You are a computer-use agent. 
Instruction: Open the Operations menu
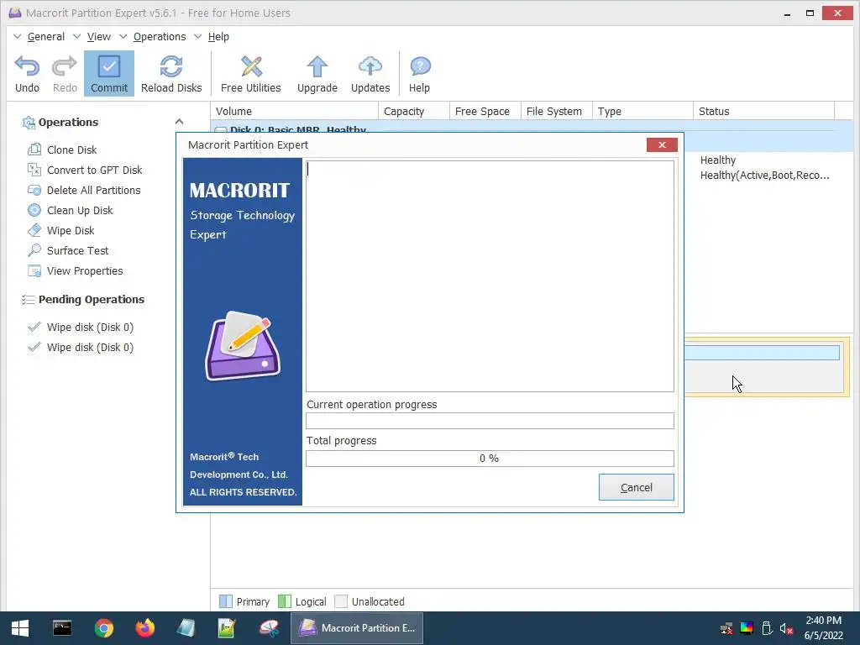click(160, 37)
